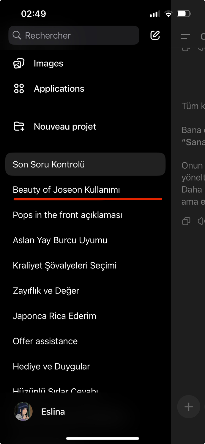Tap the plus attachment button
The width and height of the screenshot is (205, 444).
click(189, 407)
